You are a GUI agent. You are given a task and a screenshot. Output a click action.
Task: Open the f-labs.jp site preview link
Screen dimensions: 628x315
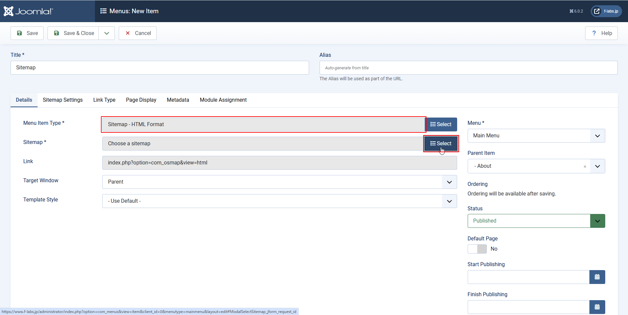[x=606, y=11]
